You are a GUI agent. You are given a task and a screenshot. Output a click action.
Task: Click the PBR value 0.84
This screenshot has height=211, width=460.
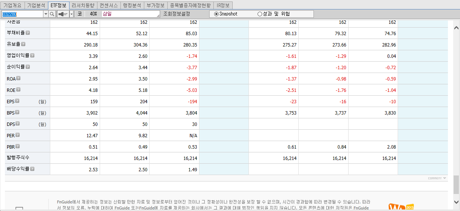pos(341,147)
